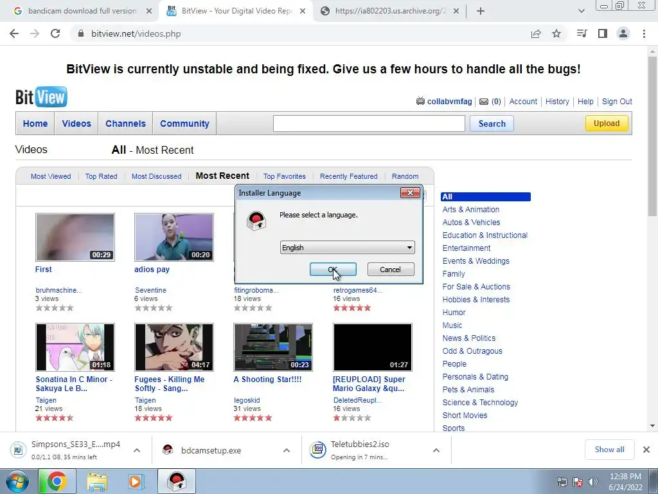658x494 pixels.
Task: Open the inbox envelope icon
Action: click(x=484, y=101)
